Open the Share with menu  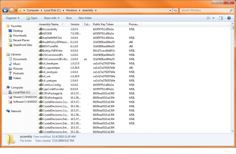point(52,18)
